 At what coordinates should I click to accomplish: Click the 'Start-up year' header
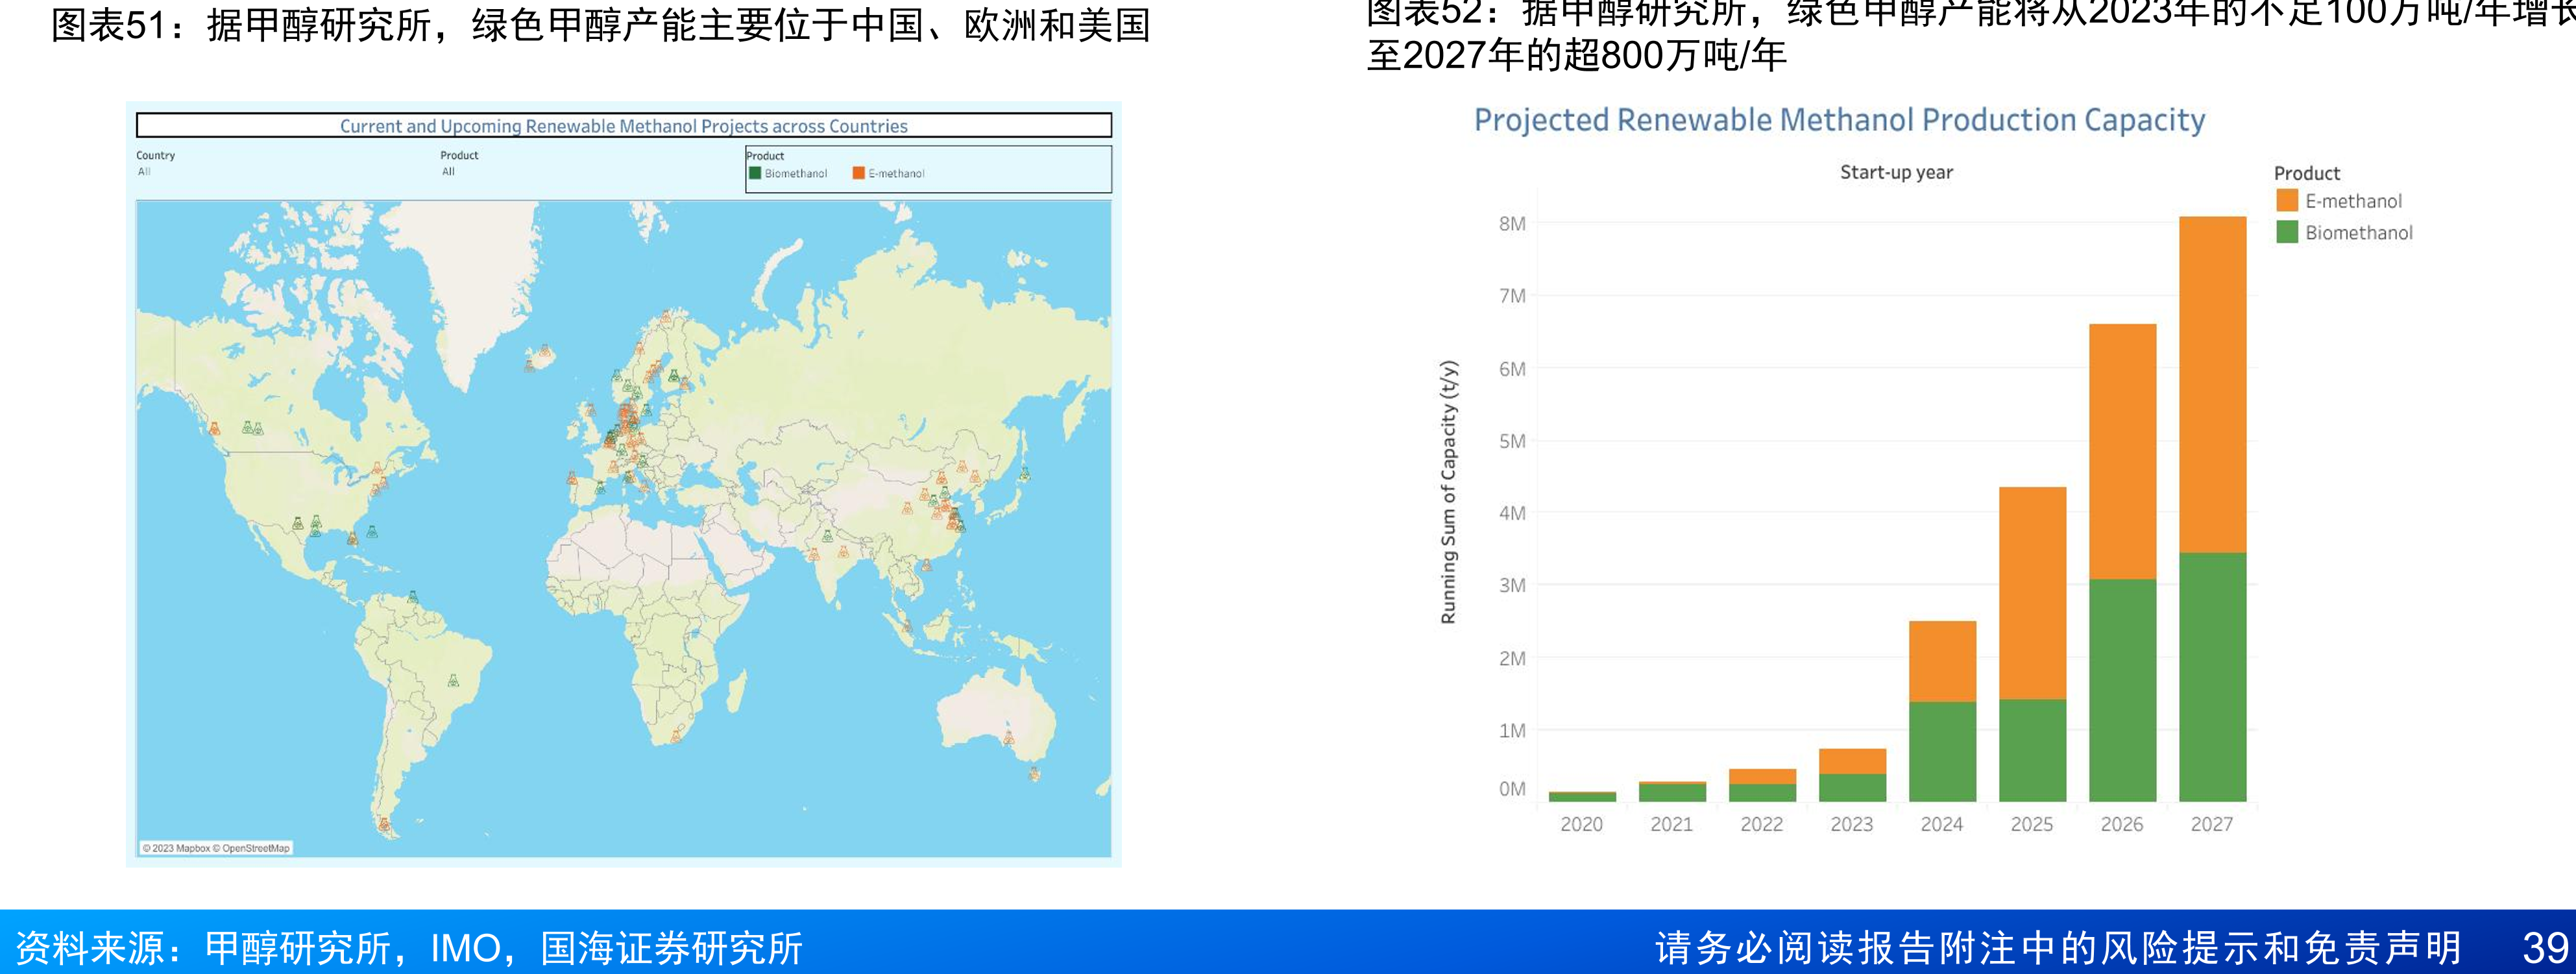[1896, 172]
